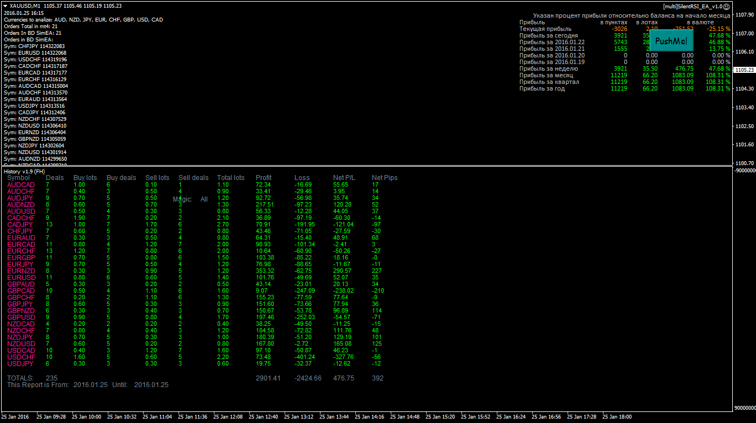Select EURGBP in the History symbol column
This screenshot has height=423, width=756.
21,258
